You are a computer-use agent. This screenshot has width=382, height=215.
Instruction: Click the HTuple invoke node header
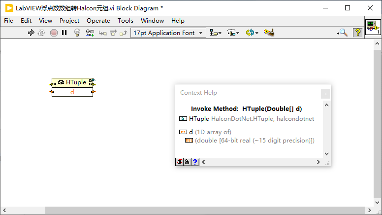coord(72,82)
